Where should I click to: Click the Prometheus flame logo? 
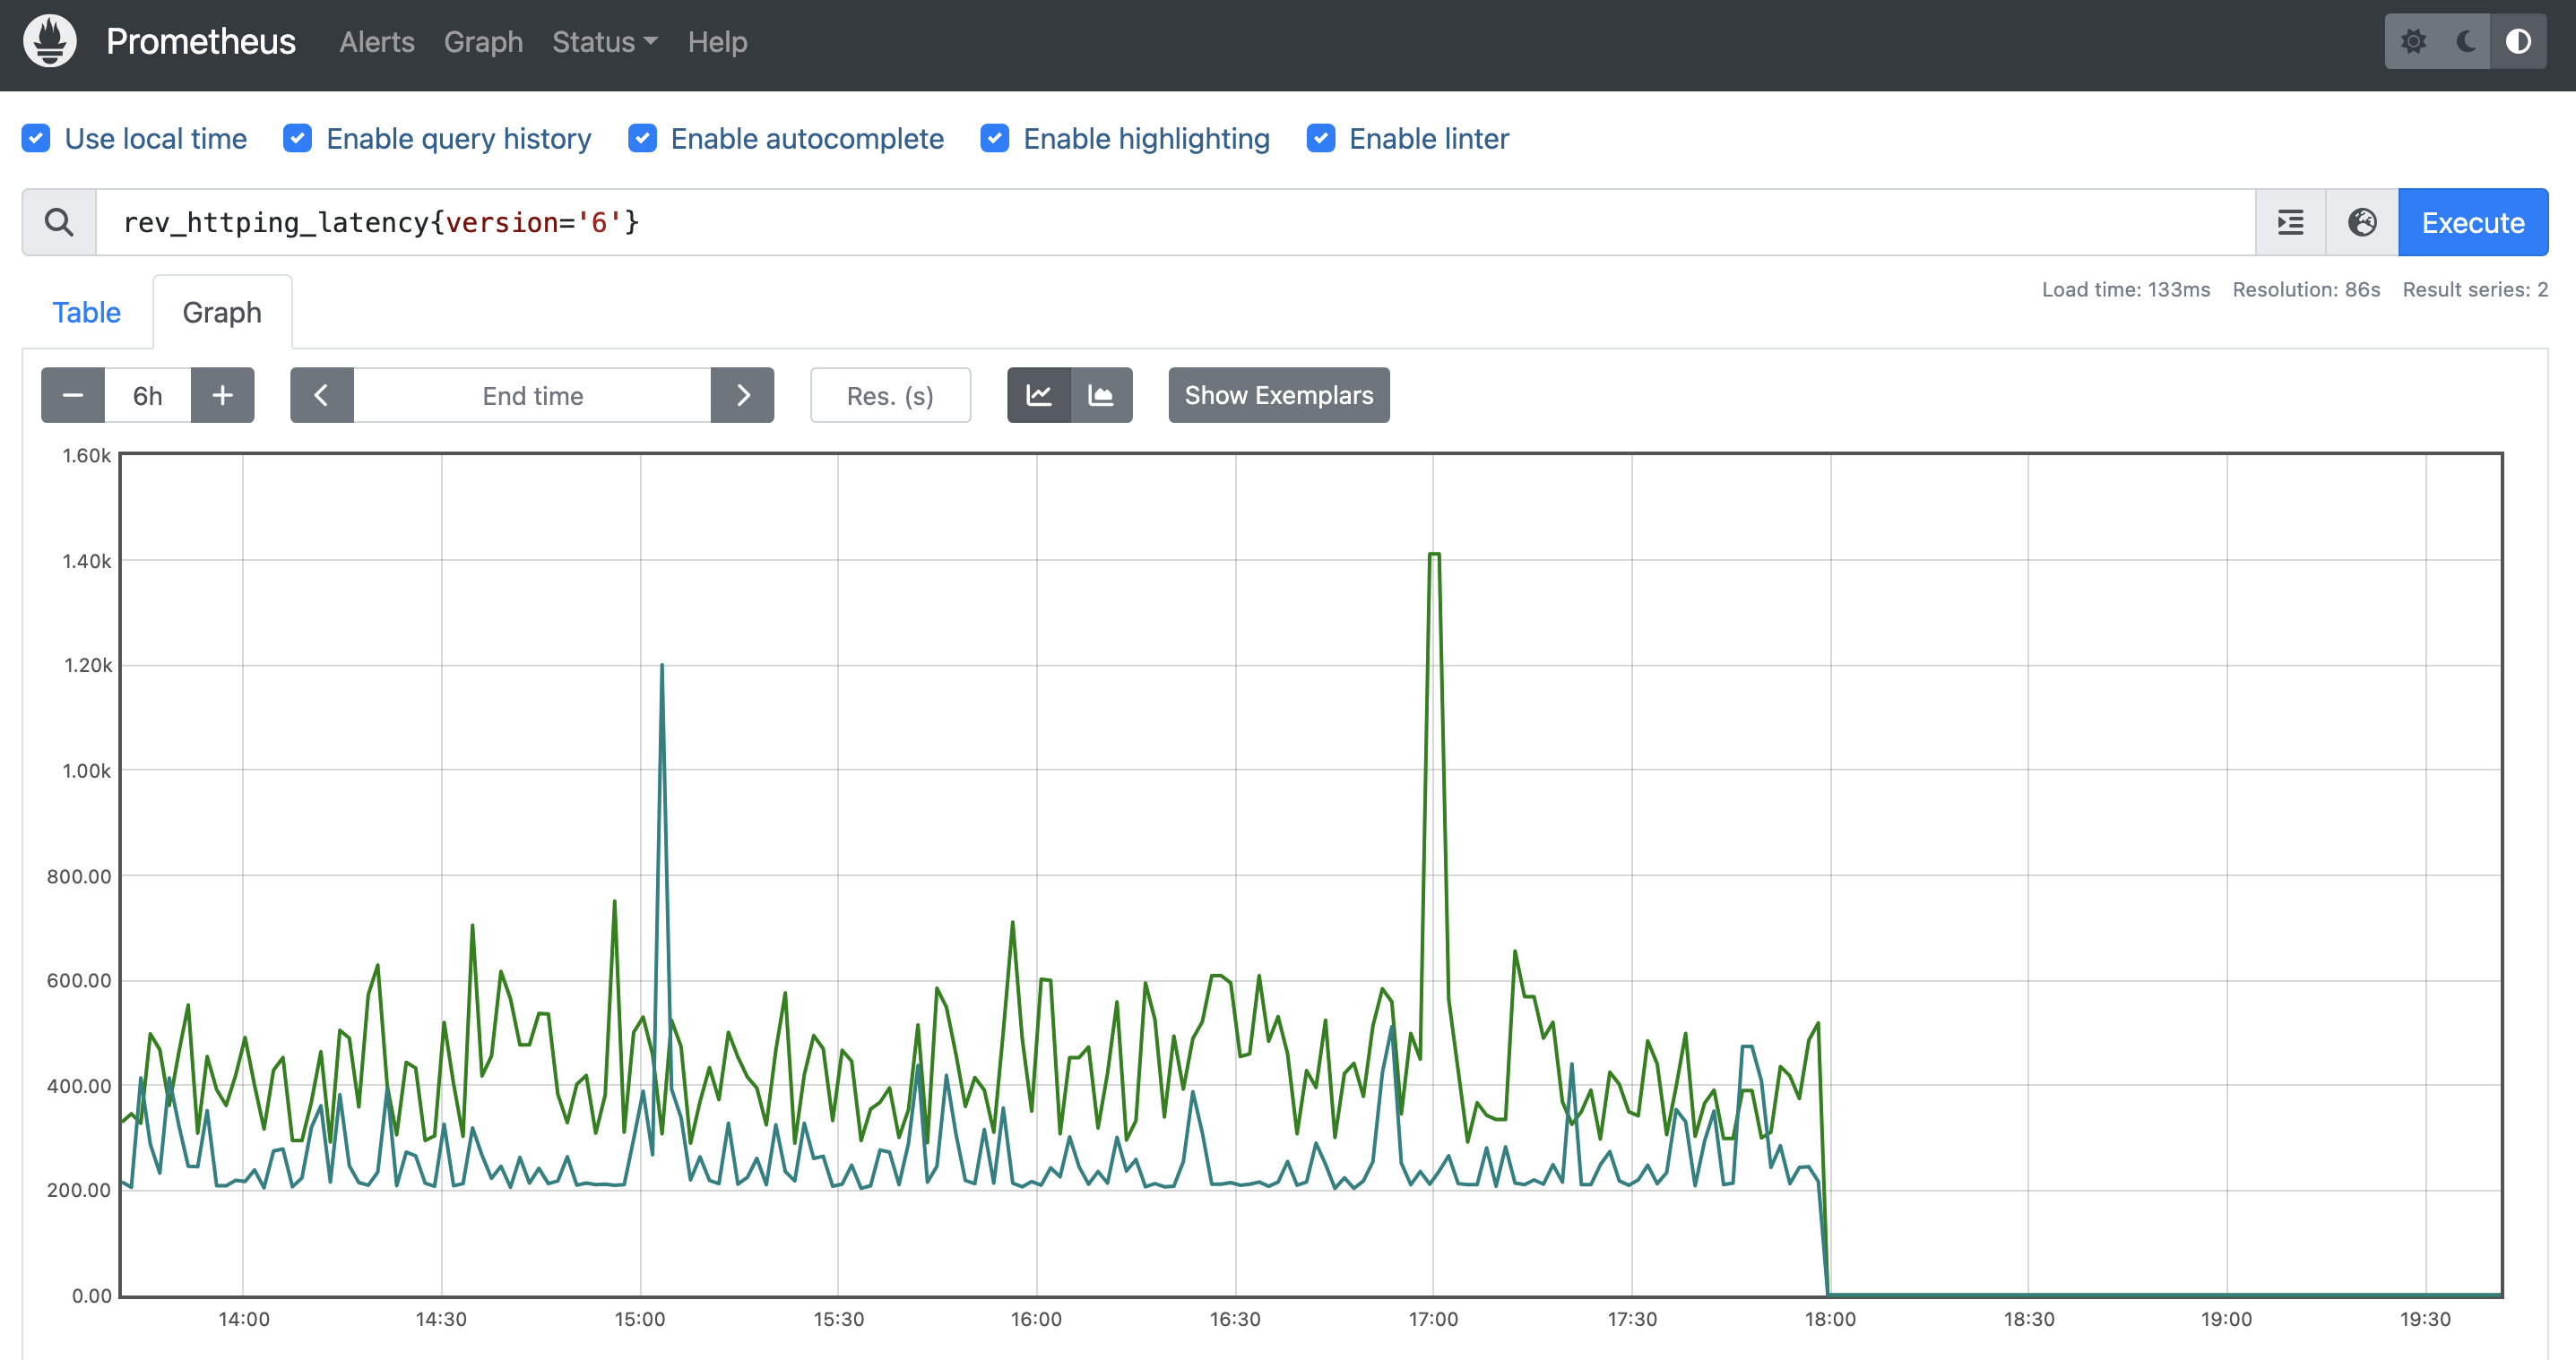pos(50,42)
